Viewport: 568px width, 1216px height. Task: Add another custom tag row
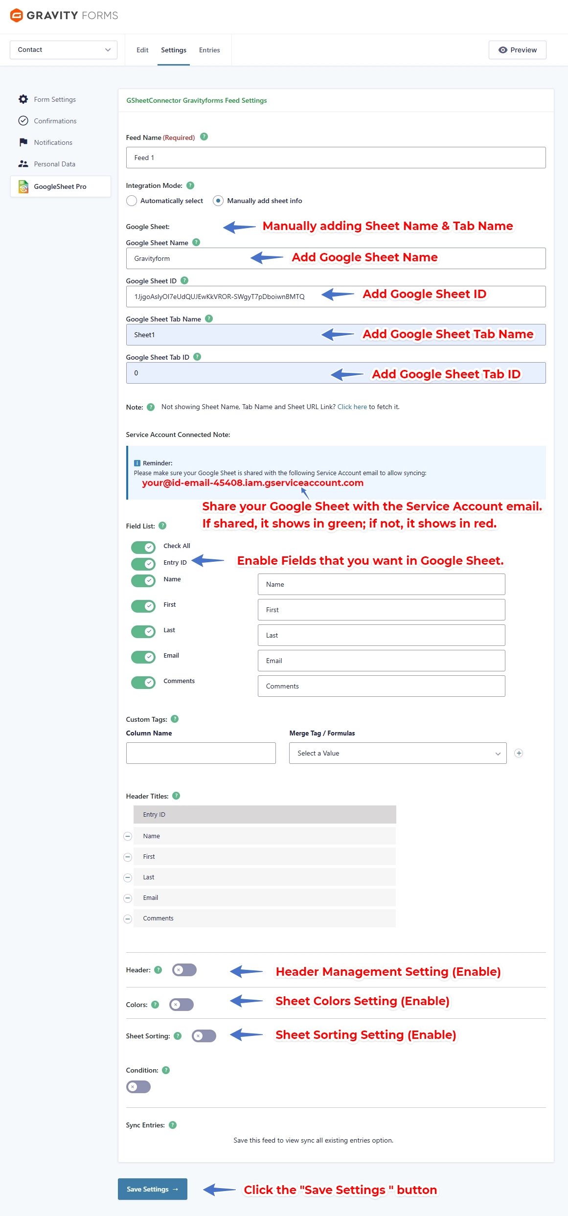coord(519,753)
